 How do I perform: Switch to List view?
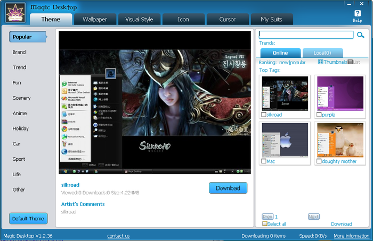354,62
